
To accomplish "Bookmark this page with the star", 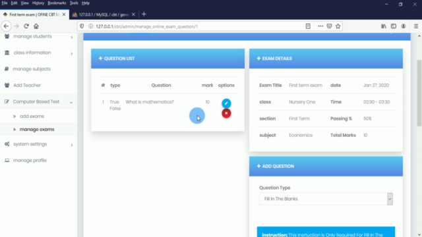I will click(x=338, y=26).
